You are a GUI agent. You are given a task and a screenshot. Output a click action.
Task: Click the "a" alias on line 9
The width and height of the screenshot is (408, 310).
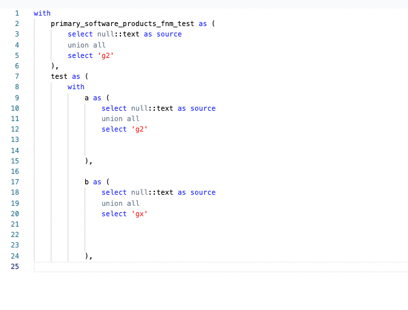pos(87,98)
